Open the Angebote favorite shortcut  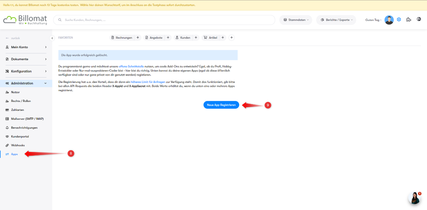(154, 38)
